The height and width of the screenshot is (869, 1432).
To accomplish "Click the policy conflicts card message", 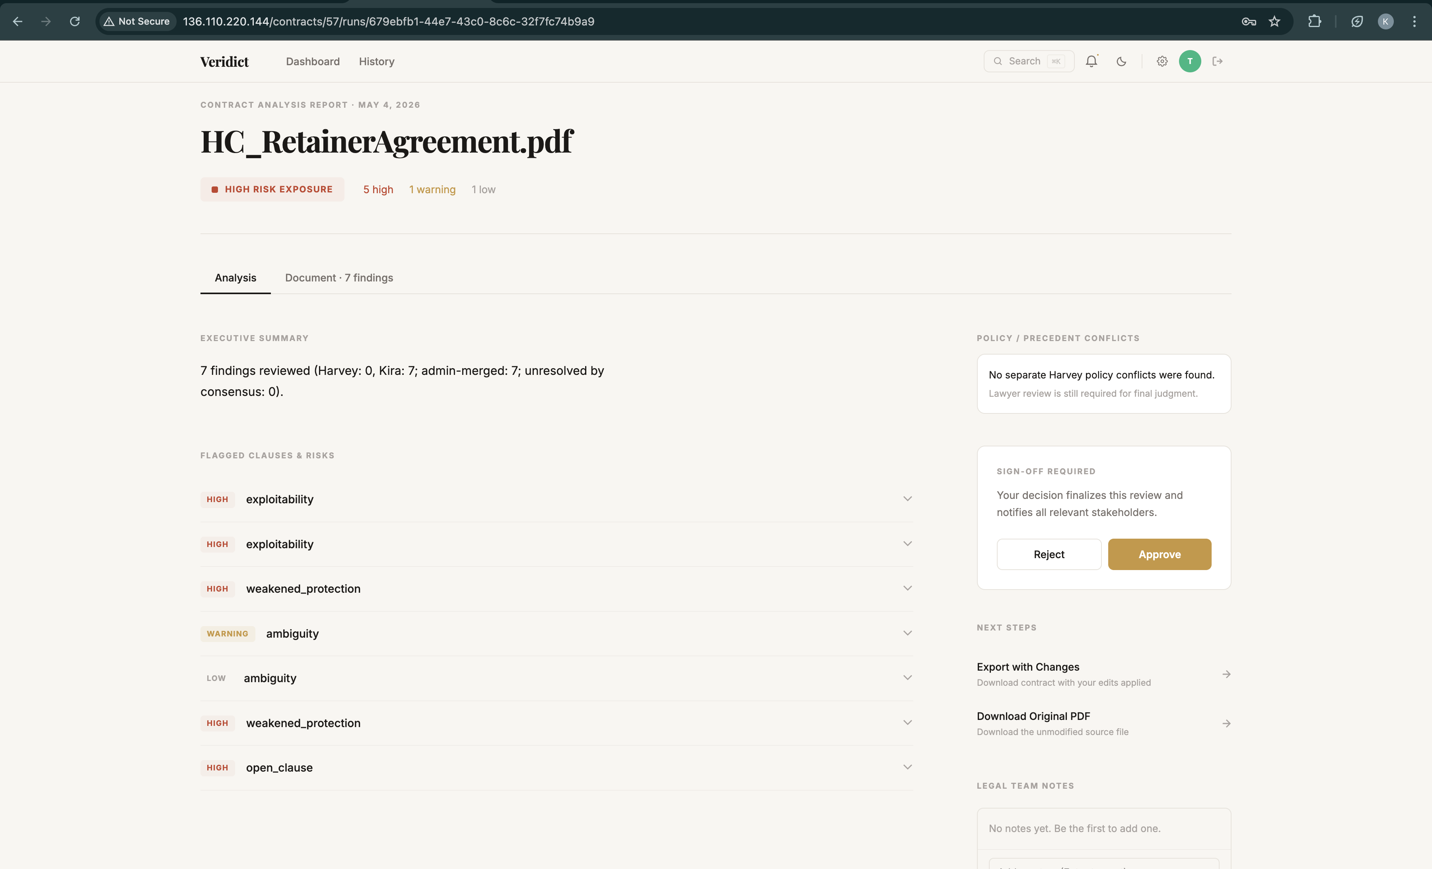I will 1101,374.
